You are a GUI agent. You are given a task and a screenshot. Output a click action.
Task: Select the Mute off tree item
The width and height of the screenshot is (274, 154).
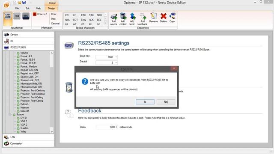[x=24, y=111]
